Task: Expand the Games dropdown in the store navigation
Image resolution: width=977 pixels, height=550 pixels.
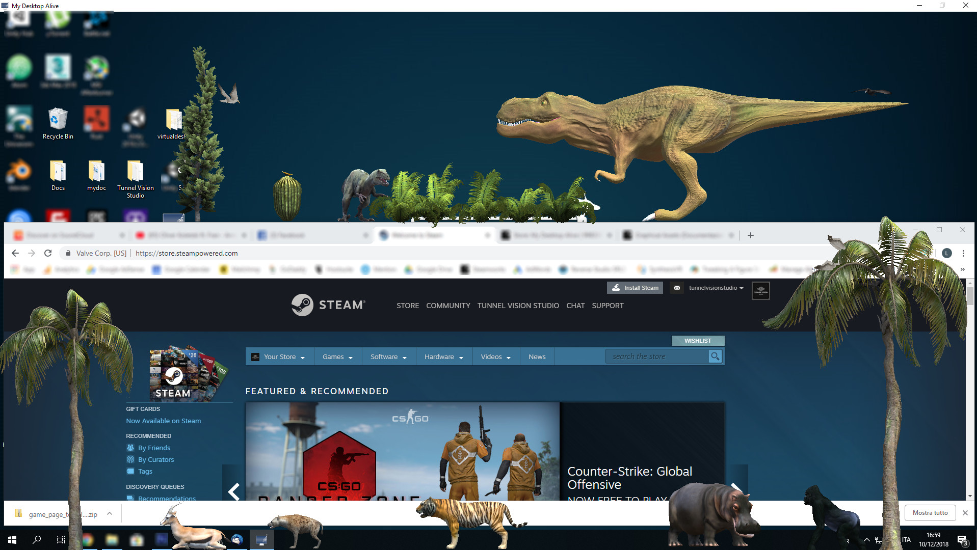Action: [x=337, y=356]
